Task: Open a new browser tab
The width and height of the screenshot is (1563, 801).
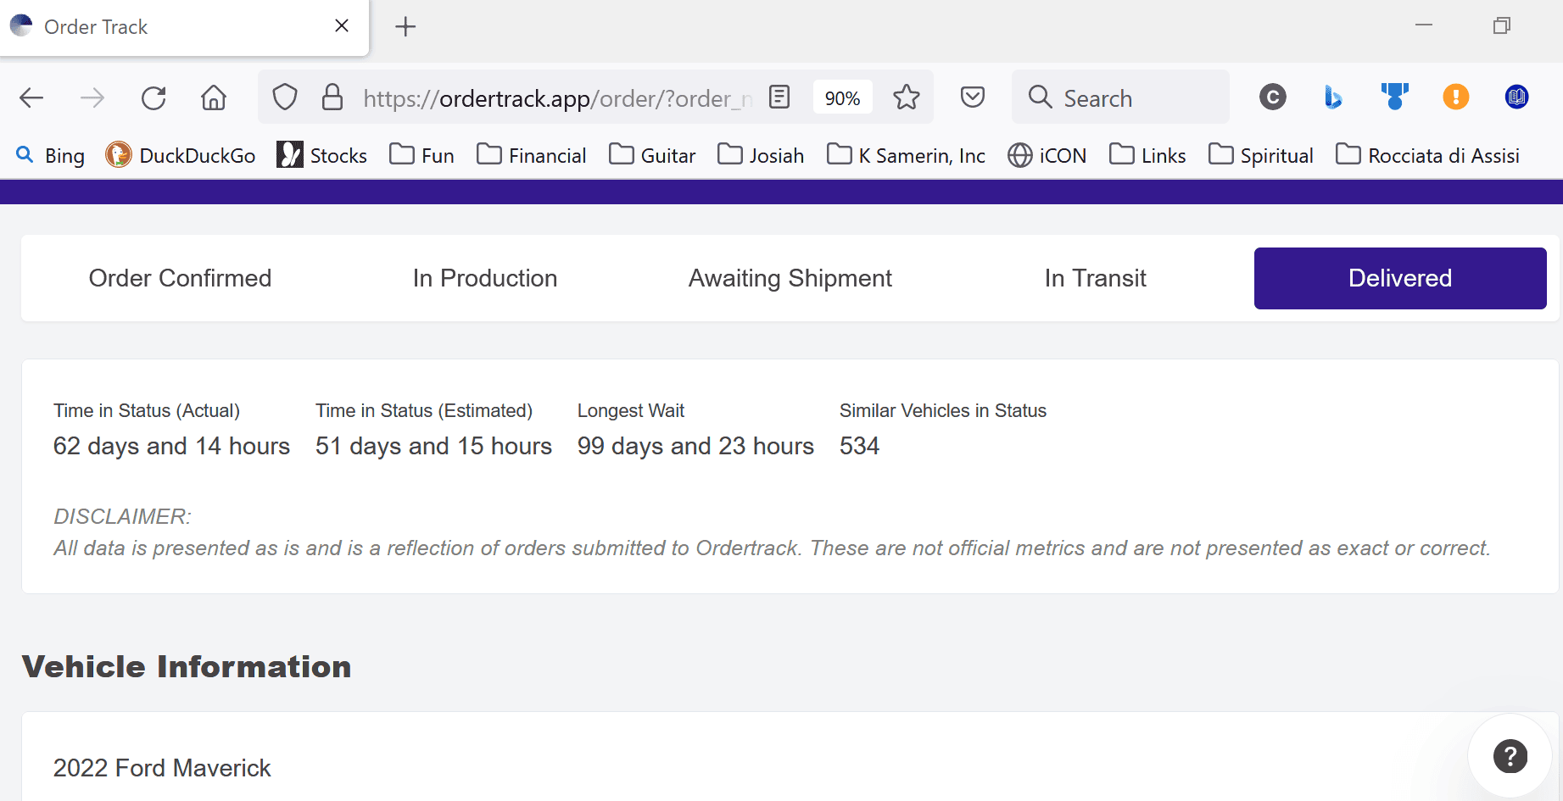Action: [405, 27]
